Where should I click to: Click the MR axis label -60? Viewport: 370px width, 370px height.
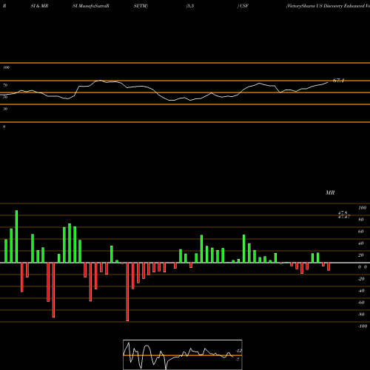(361, 303)
